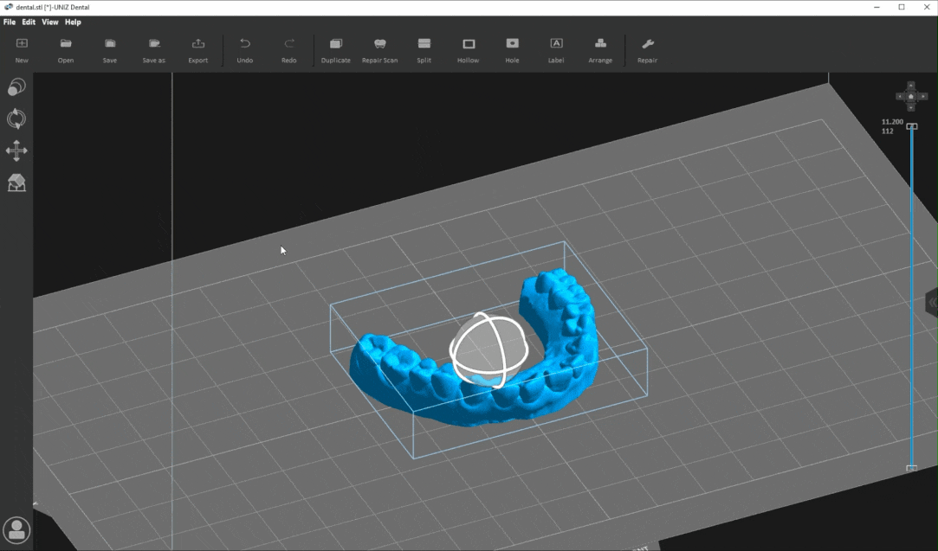The width and height of the screenshot is (938, 551).
Task: Click the Scale tool in left sidebar
Action: click(16, 87)
